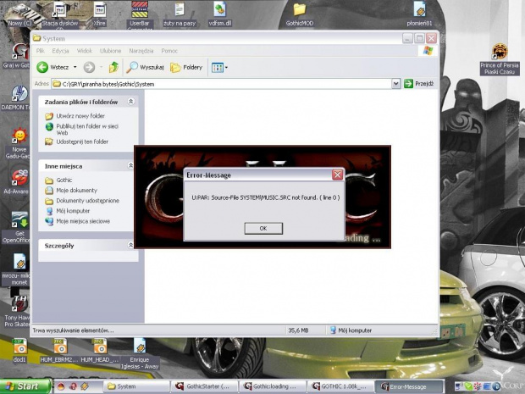525x394 pixels.
Task: Click OK in the Error-Message dialog
Action: coord(263,228)
